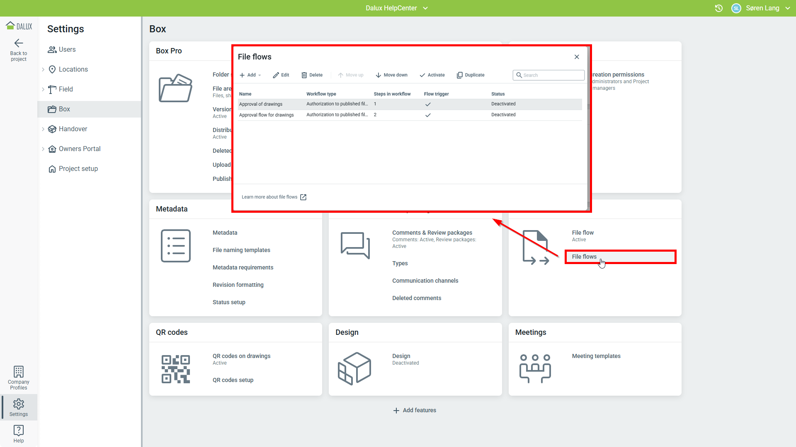Viewport: 796px width, 447px height.
Task: Click the history clock icon in header
Action: point(719,8)
